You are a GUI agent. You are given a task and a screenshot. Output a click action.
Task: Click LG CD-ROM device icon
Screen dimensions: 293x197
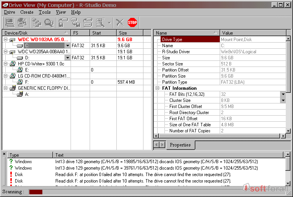[x=13, y=76]
